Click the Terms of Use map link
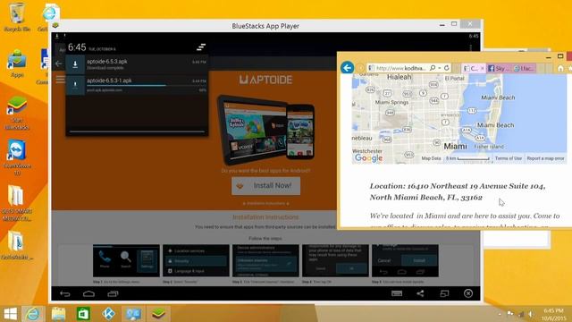 click(509, 158)
